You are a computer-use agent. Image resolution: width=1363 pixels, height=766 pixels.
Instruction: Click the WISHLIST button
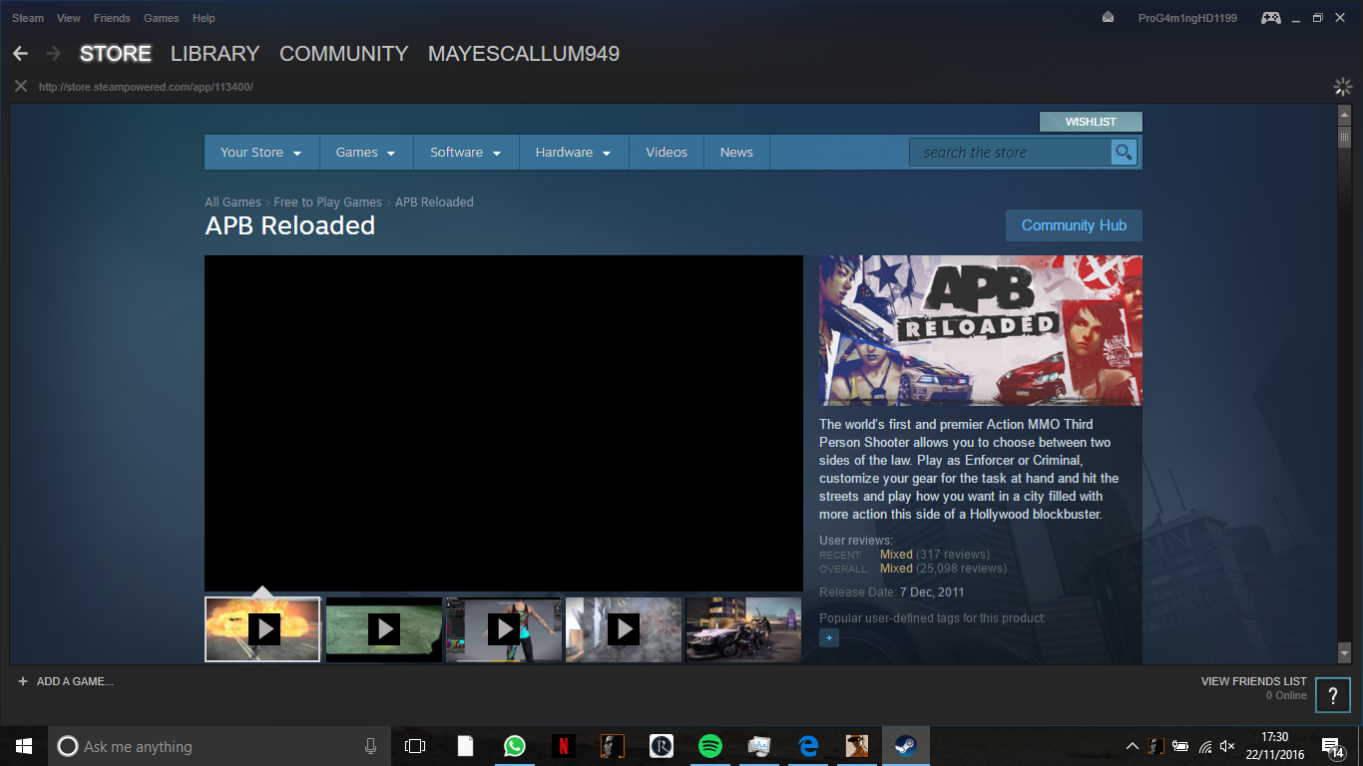point(1091,122)
